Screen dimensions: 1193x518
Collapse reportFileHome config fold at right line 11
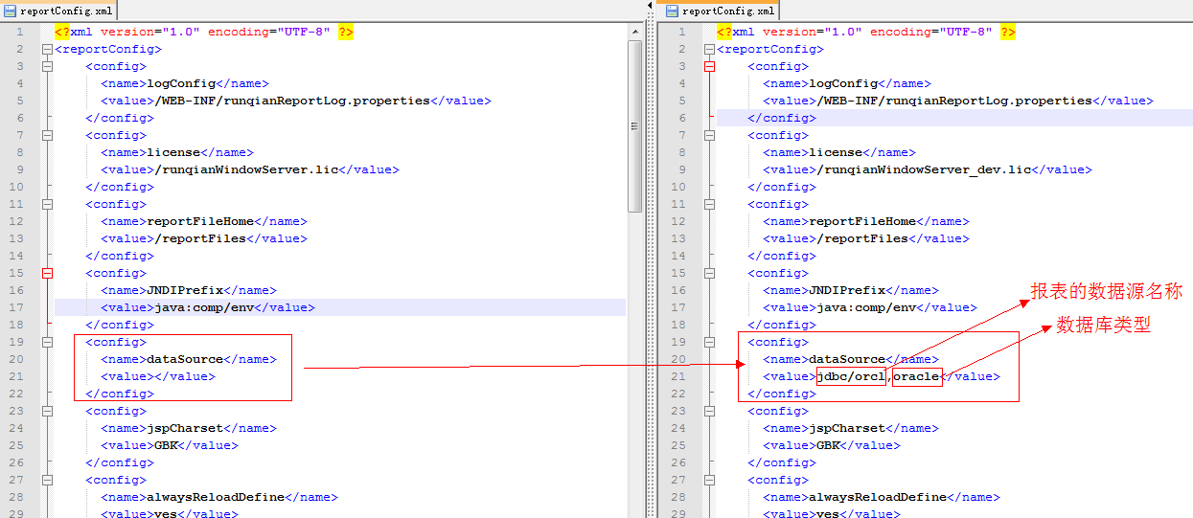(709, 205)
